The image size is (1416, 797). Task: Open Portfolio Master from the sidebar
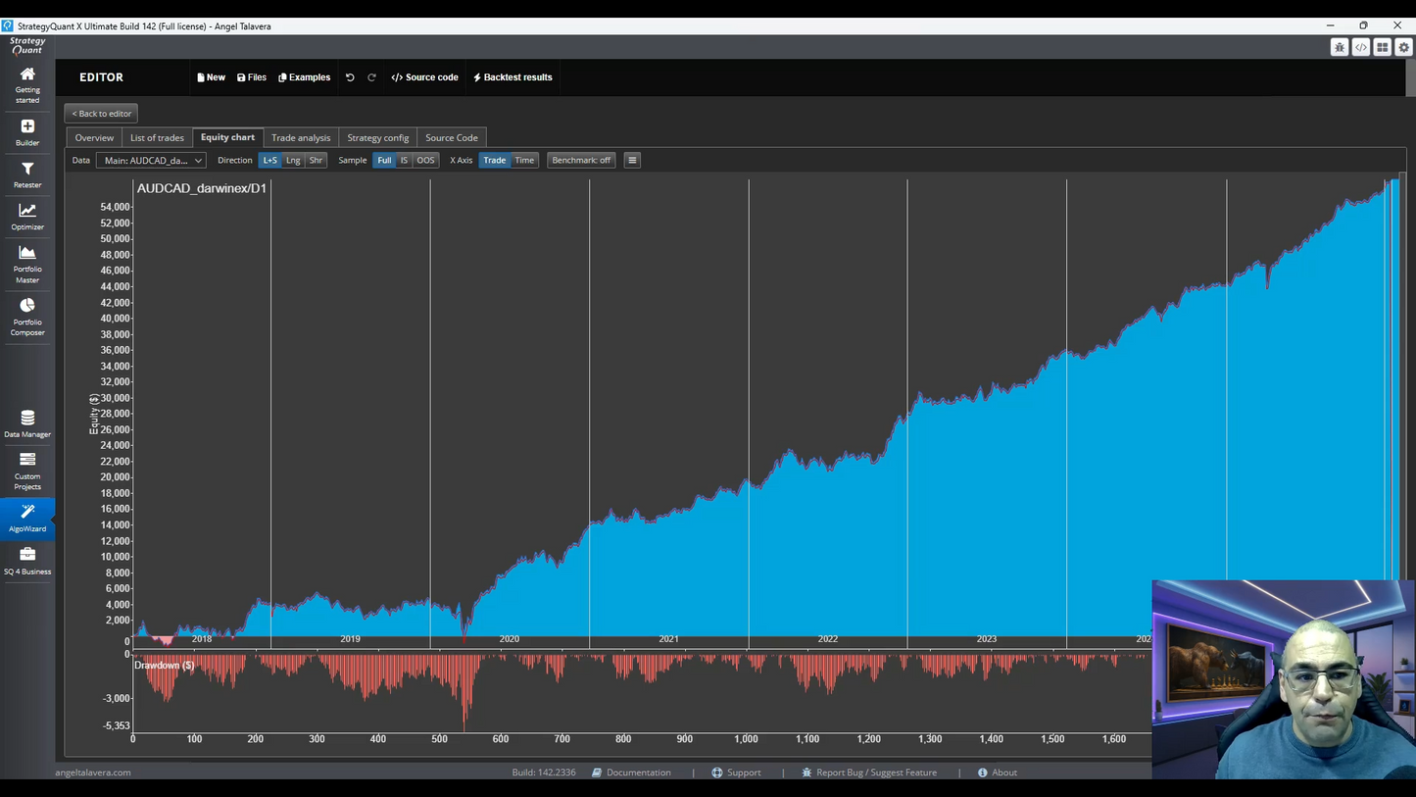click(27, 264)
